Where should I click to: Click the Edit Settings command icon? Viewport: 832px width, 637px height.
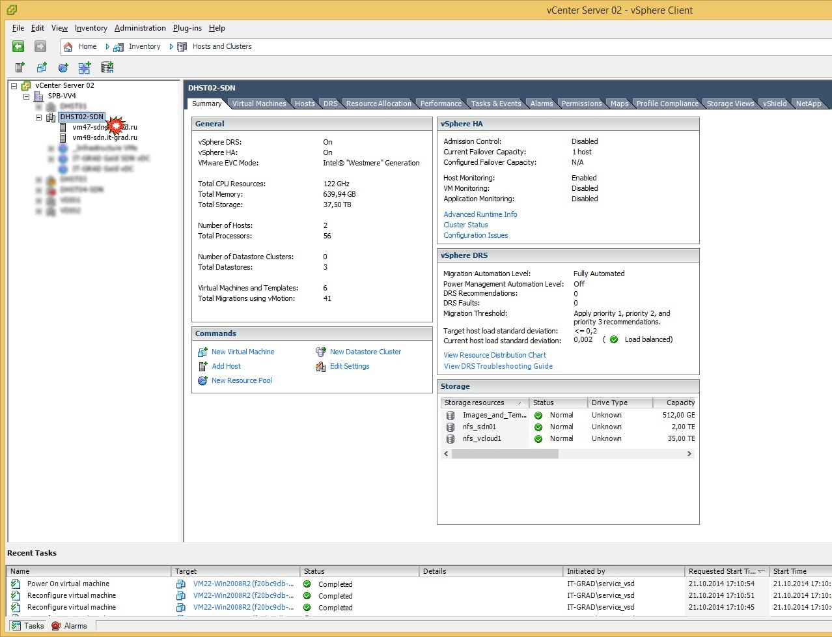tap(320, 366)
